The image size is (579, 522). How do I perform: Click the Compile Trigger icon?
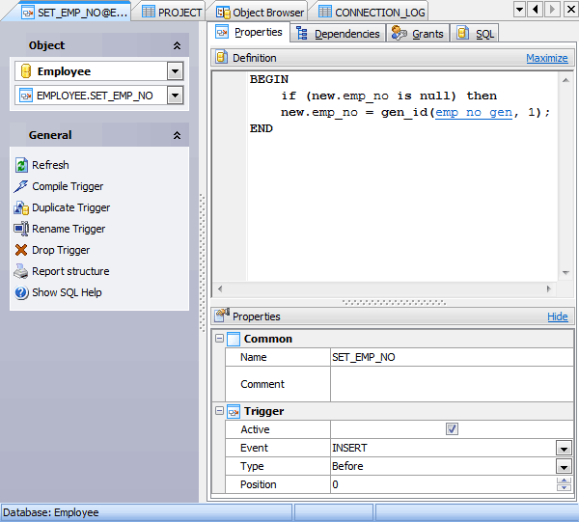point(22,186)
